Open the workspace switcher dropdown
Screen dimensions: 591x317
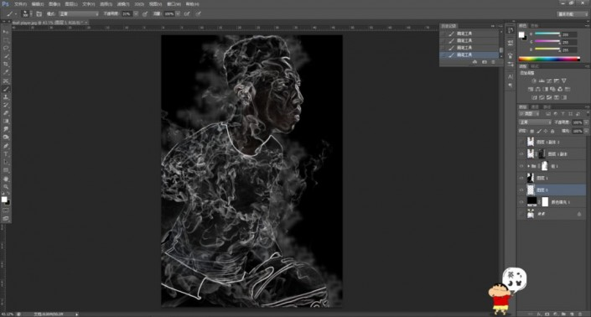pos(573,14)
